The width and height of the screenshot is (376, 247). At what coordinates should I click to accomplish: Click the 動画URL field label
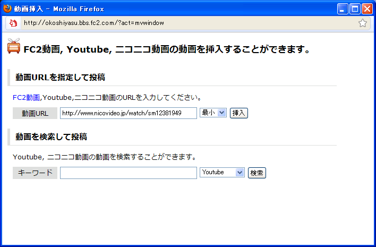tap(35, 113)
